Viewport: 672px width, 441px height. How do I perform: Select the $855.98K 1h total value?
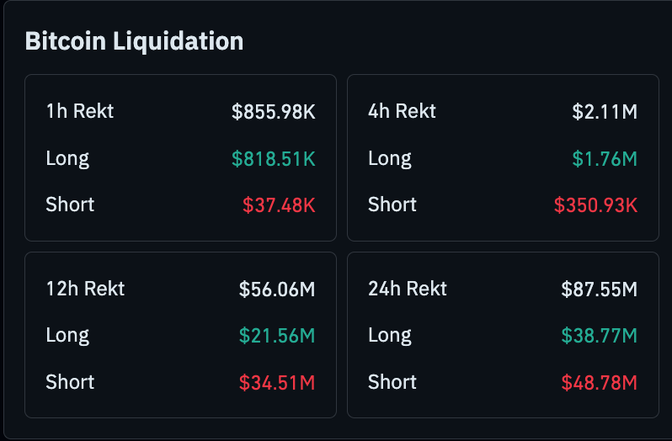click(x=274, y=111)
